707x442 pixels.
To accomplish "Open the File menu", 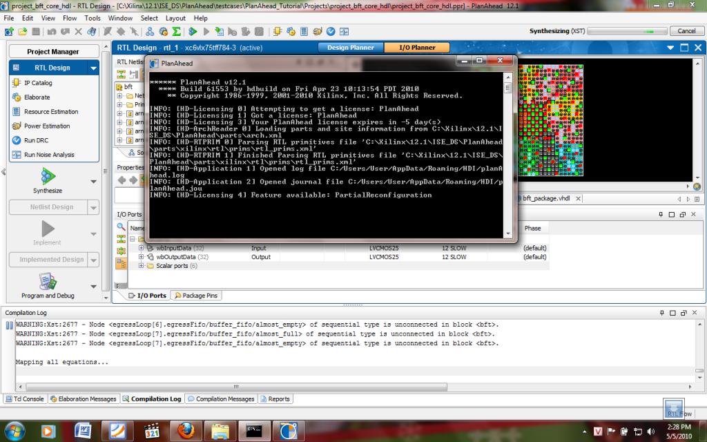I will [x=9, y=18].
